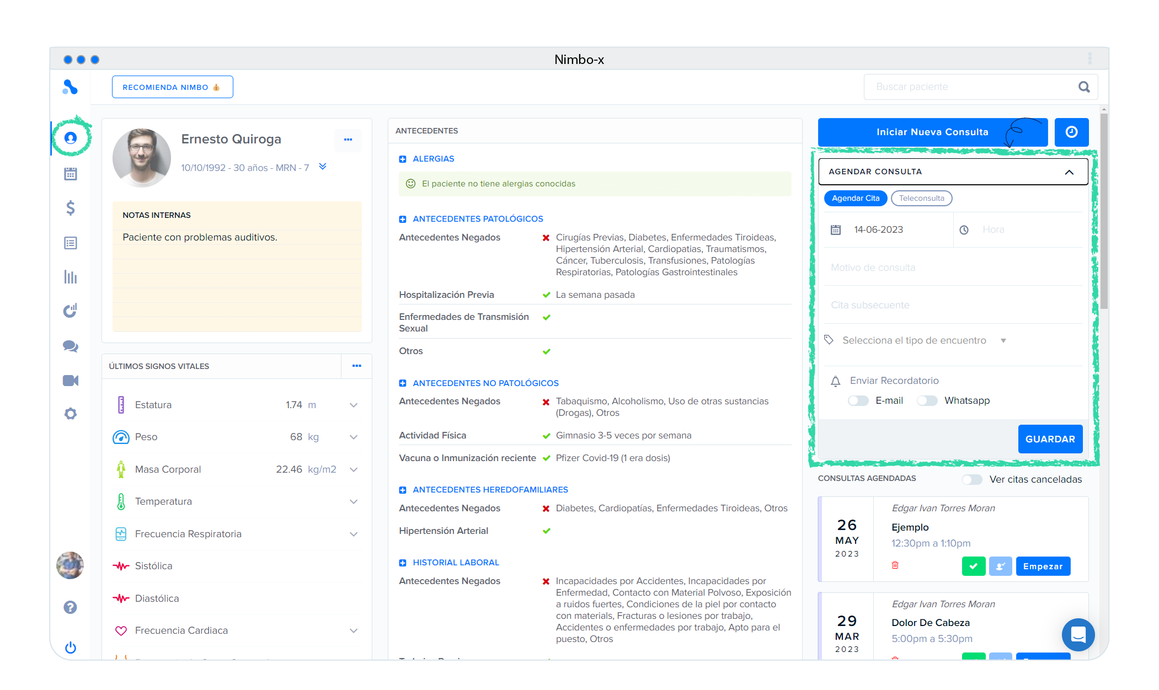Open the calendar icon in sidebar

(x=70, y=174)
